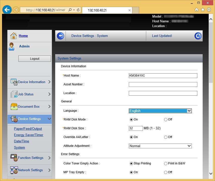This screenshot has height=181, width=215.
Task: Collapse the Device Settings menu chevron
Action: pyautogui.click(x=49, y=119)
